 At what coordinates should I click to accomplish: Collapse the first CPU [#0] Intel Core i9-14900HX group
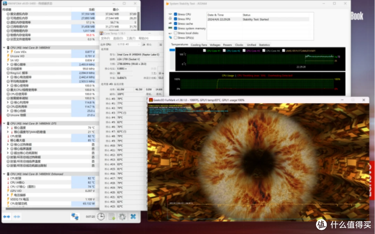(4, 47)
